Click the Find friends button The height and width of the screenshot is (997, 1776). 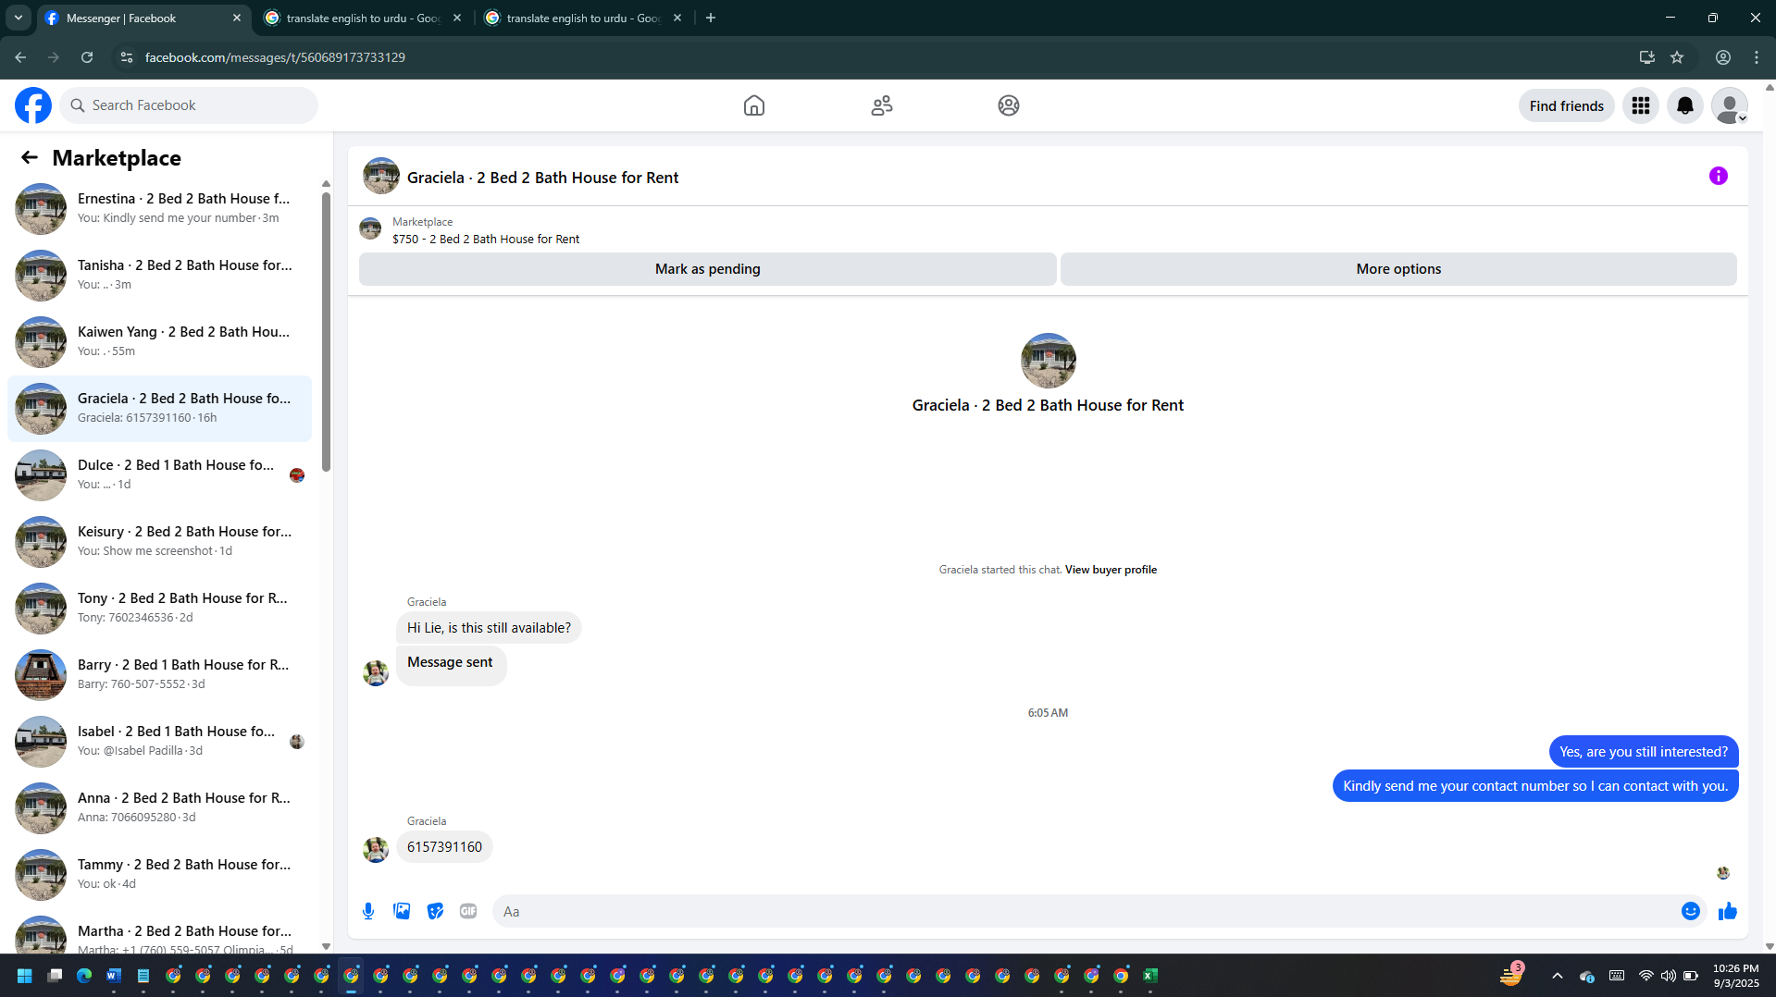click(x=1567, y=105)
